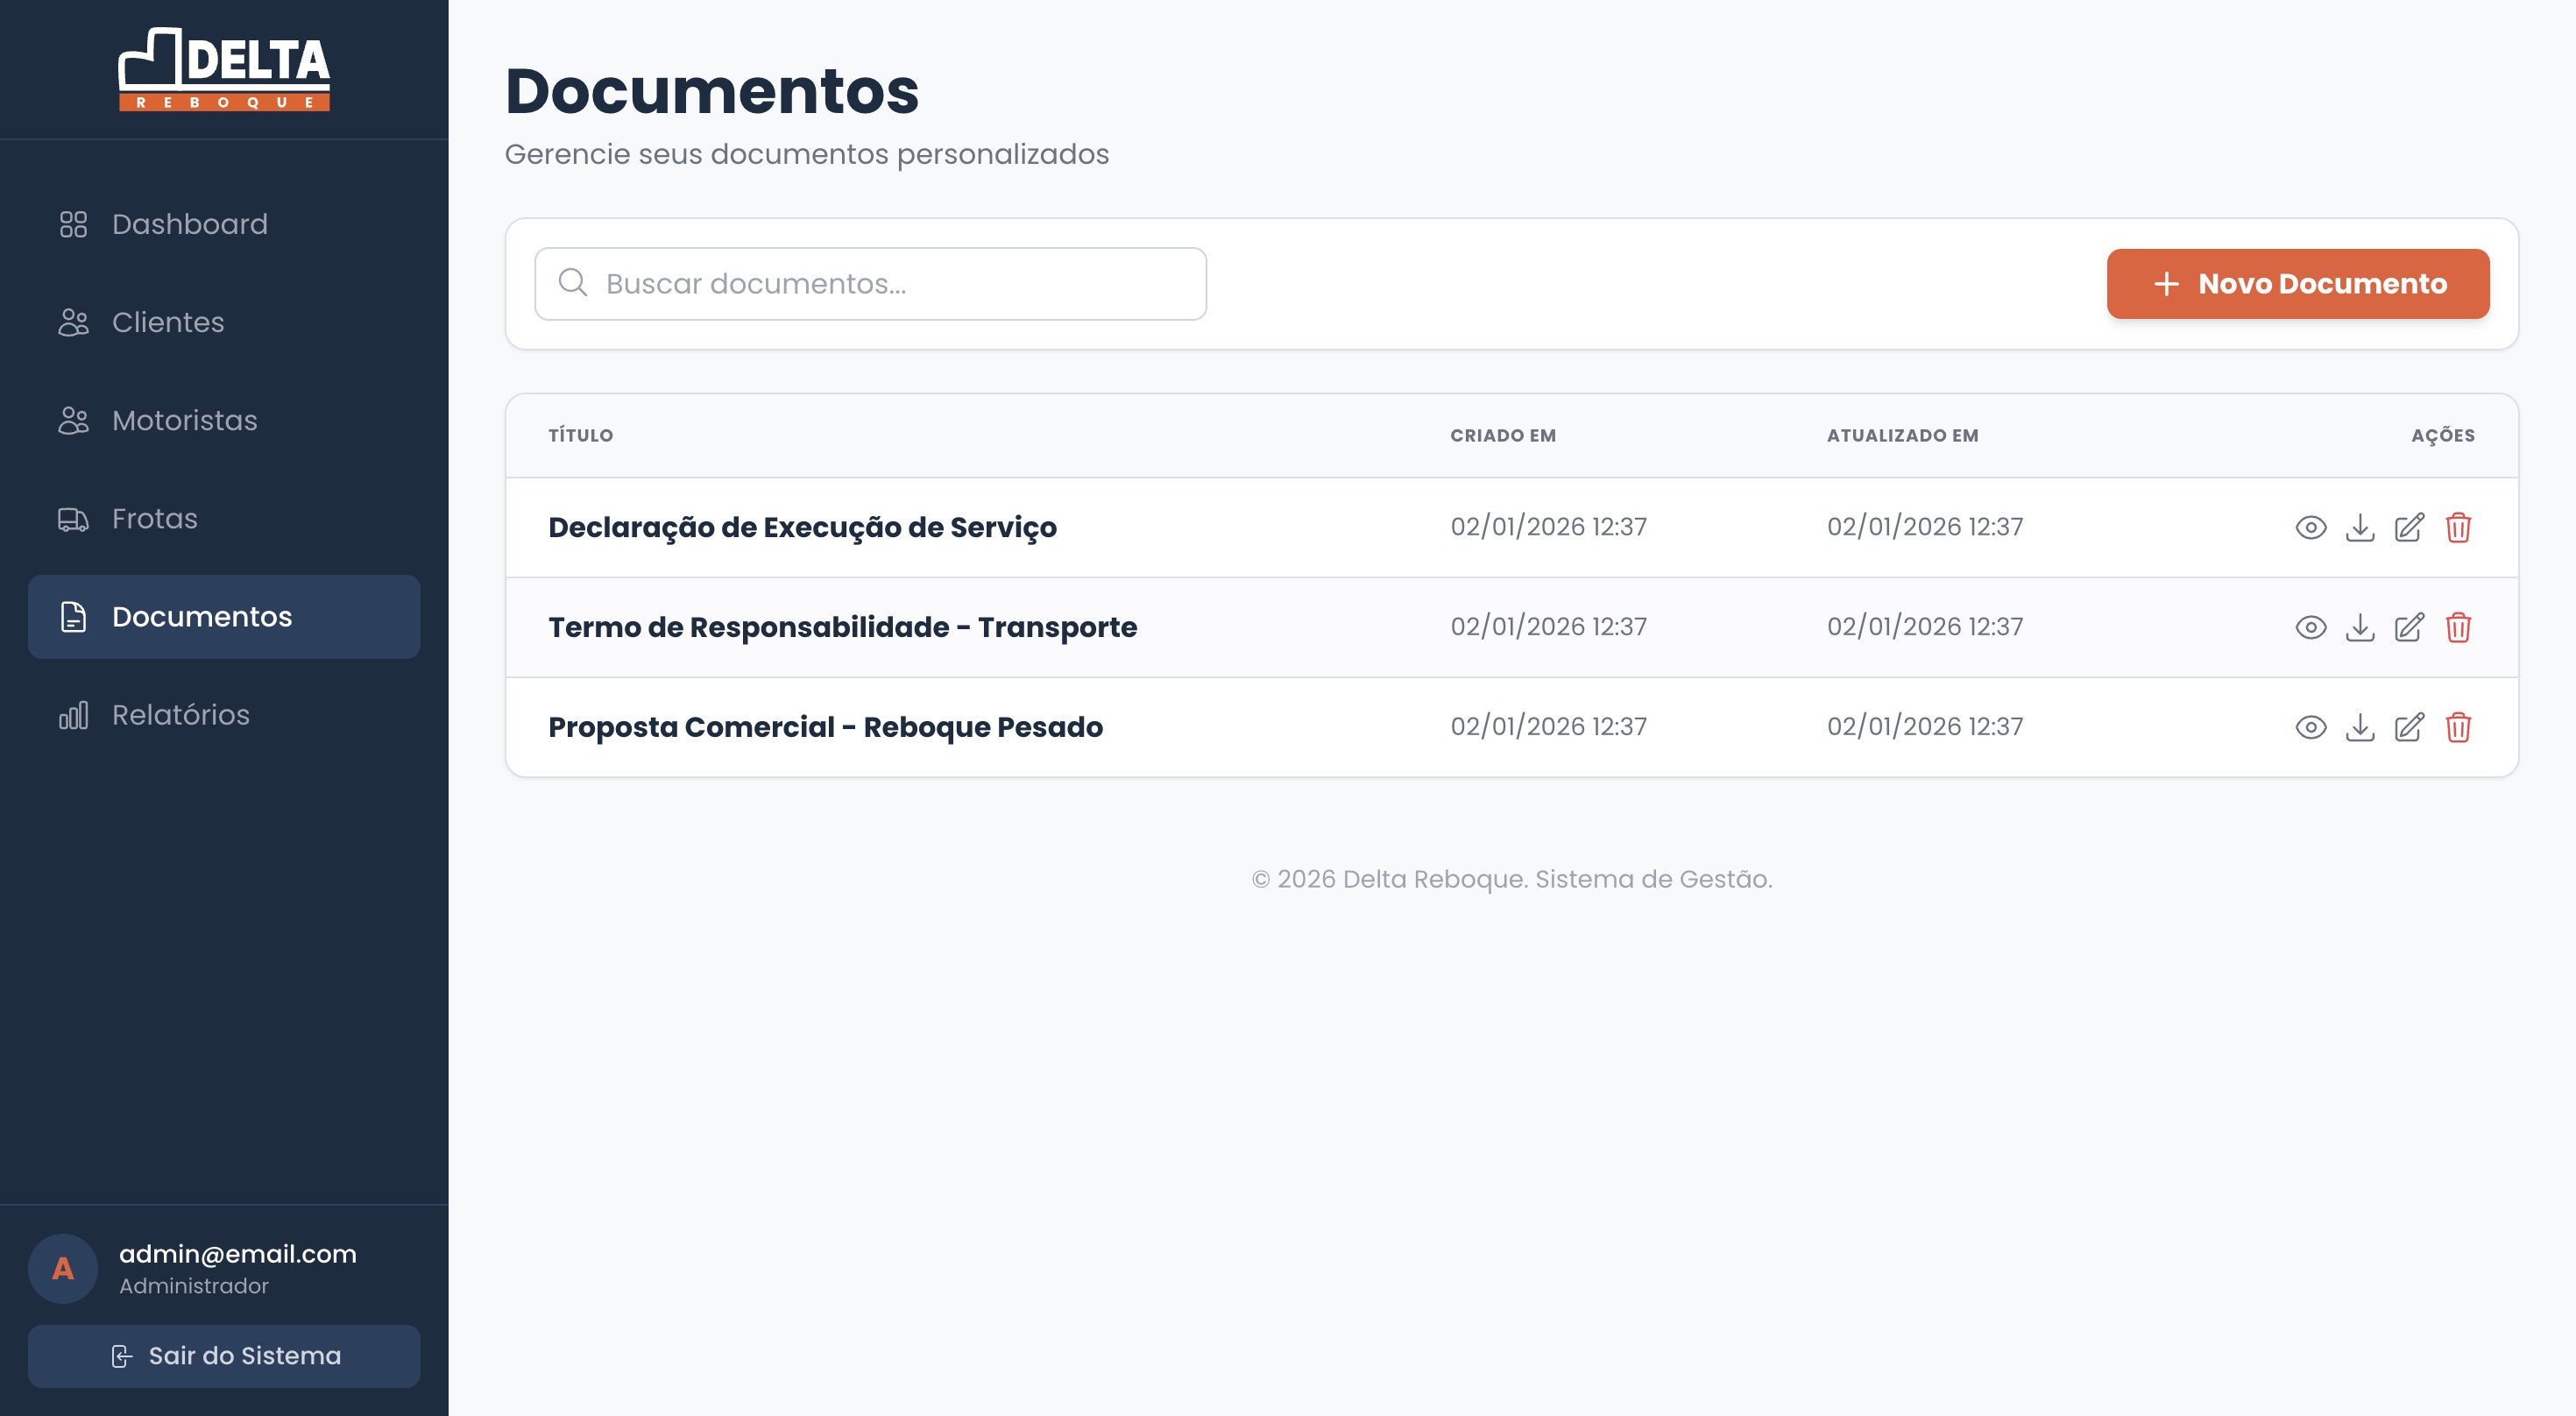Open the download icon for Proposta Comercial
2576x1416 pixels.
click(x=2361, y=727)
